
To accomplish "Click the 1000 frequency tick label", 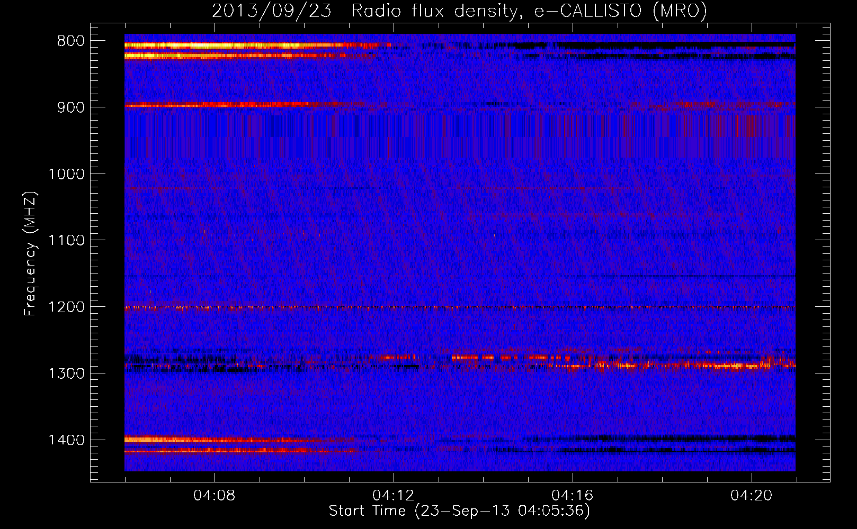I will point(66,174).
